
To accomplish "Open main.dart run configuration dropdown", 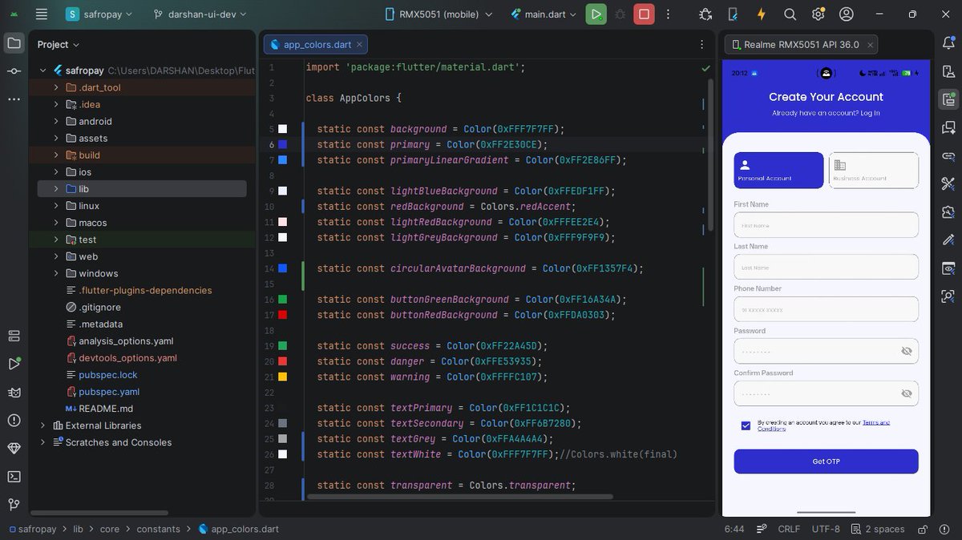I will pyautogui.click(x=544, y=14).
